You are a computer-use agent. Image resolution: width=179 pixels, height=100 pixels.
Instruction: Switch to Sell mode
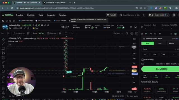point(160,43)
